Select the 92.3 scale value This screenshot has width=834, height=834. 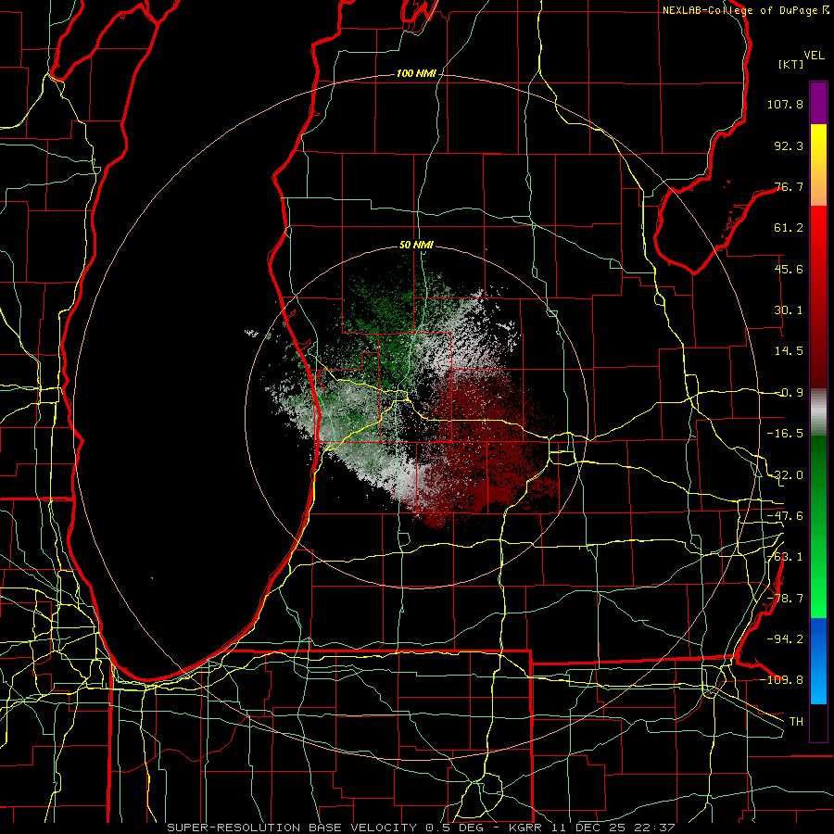click(789, 145)
